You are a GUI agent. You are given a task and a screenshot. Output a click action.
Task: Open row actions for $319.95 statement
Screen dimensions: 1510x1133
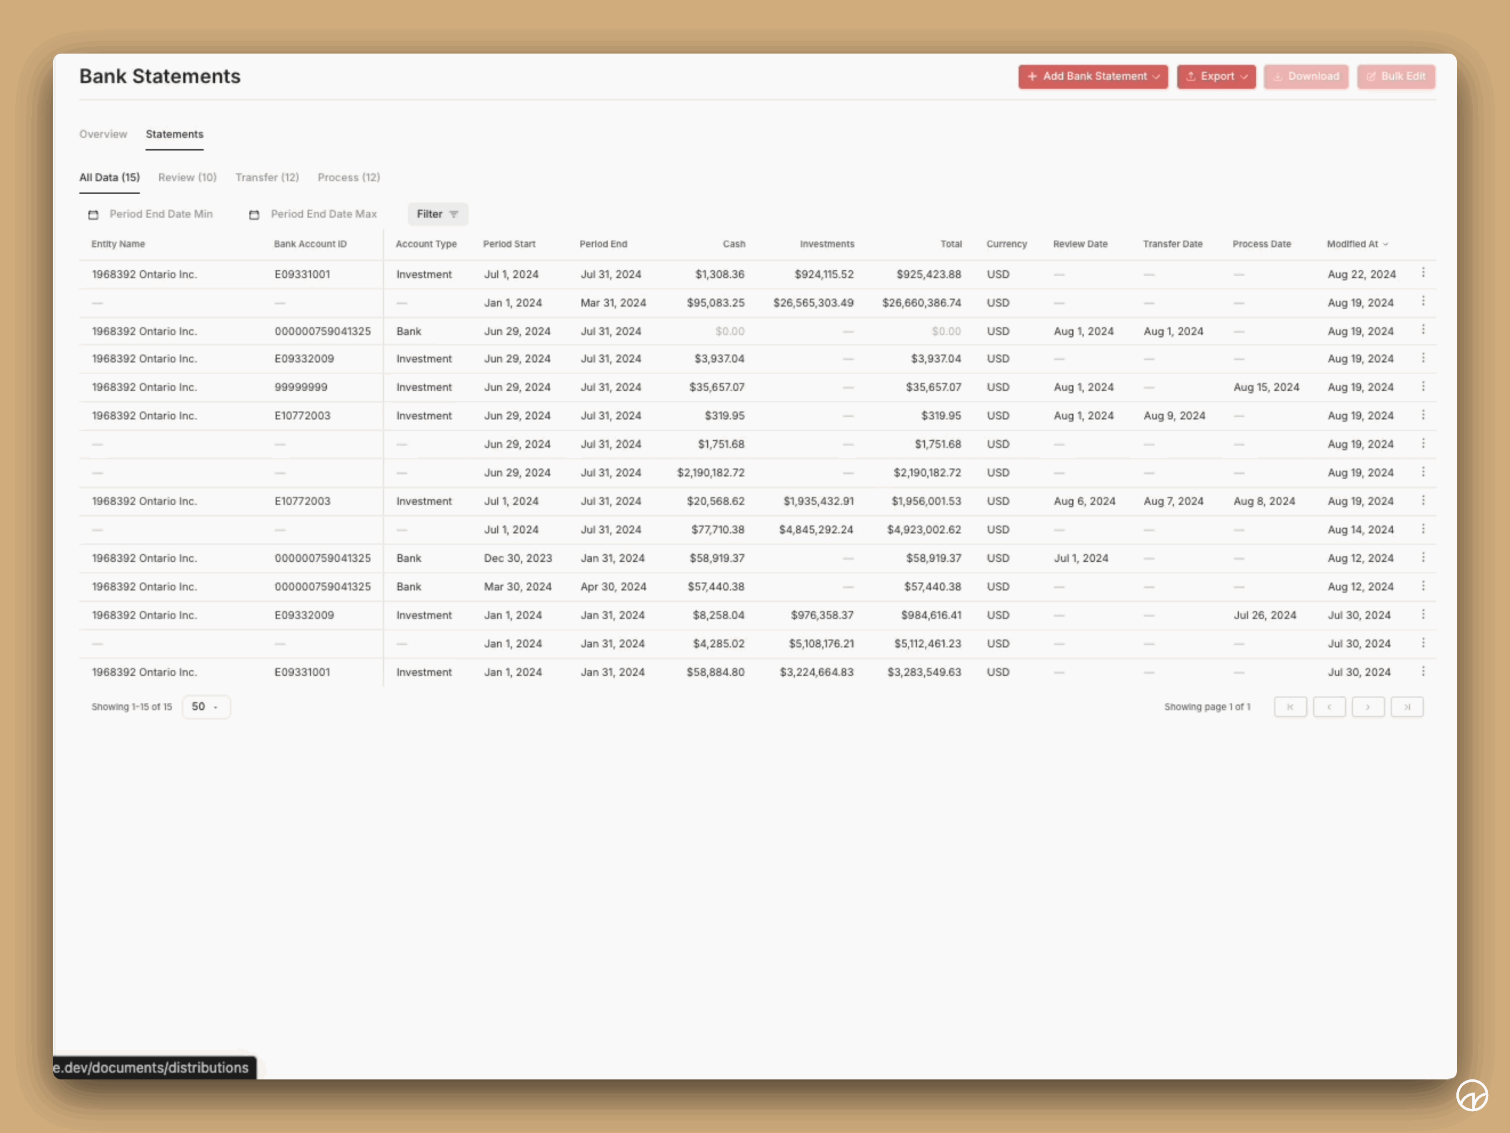click(x=1423, y=416)
